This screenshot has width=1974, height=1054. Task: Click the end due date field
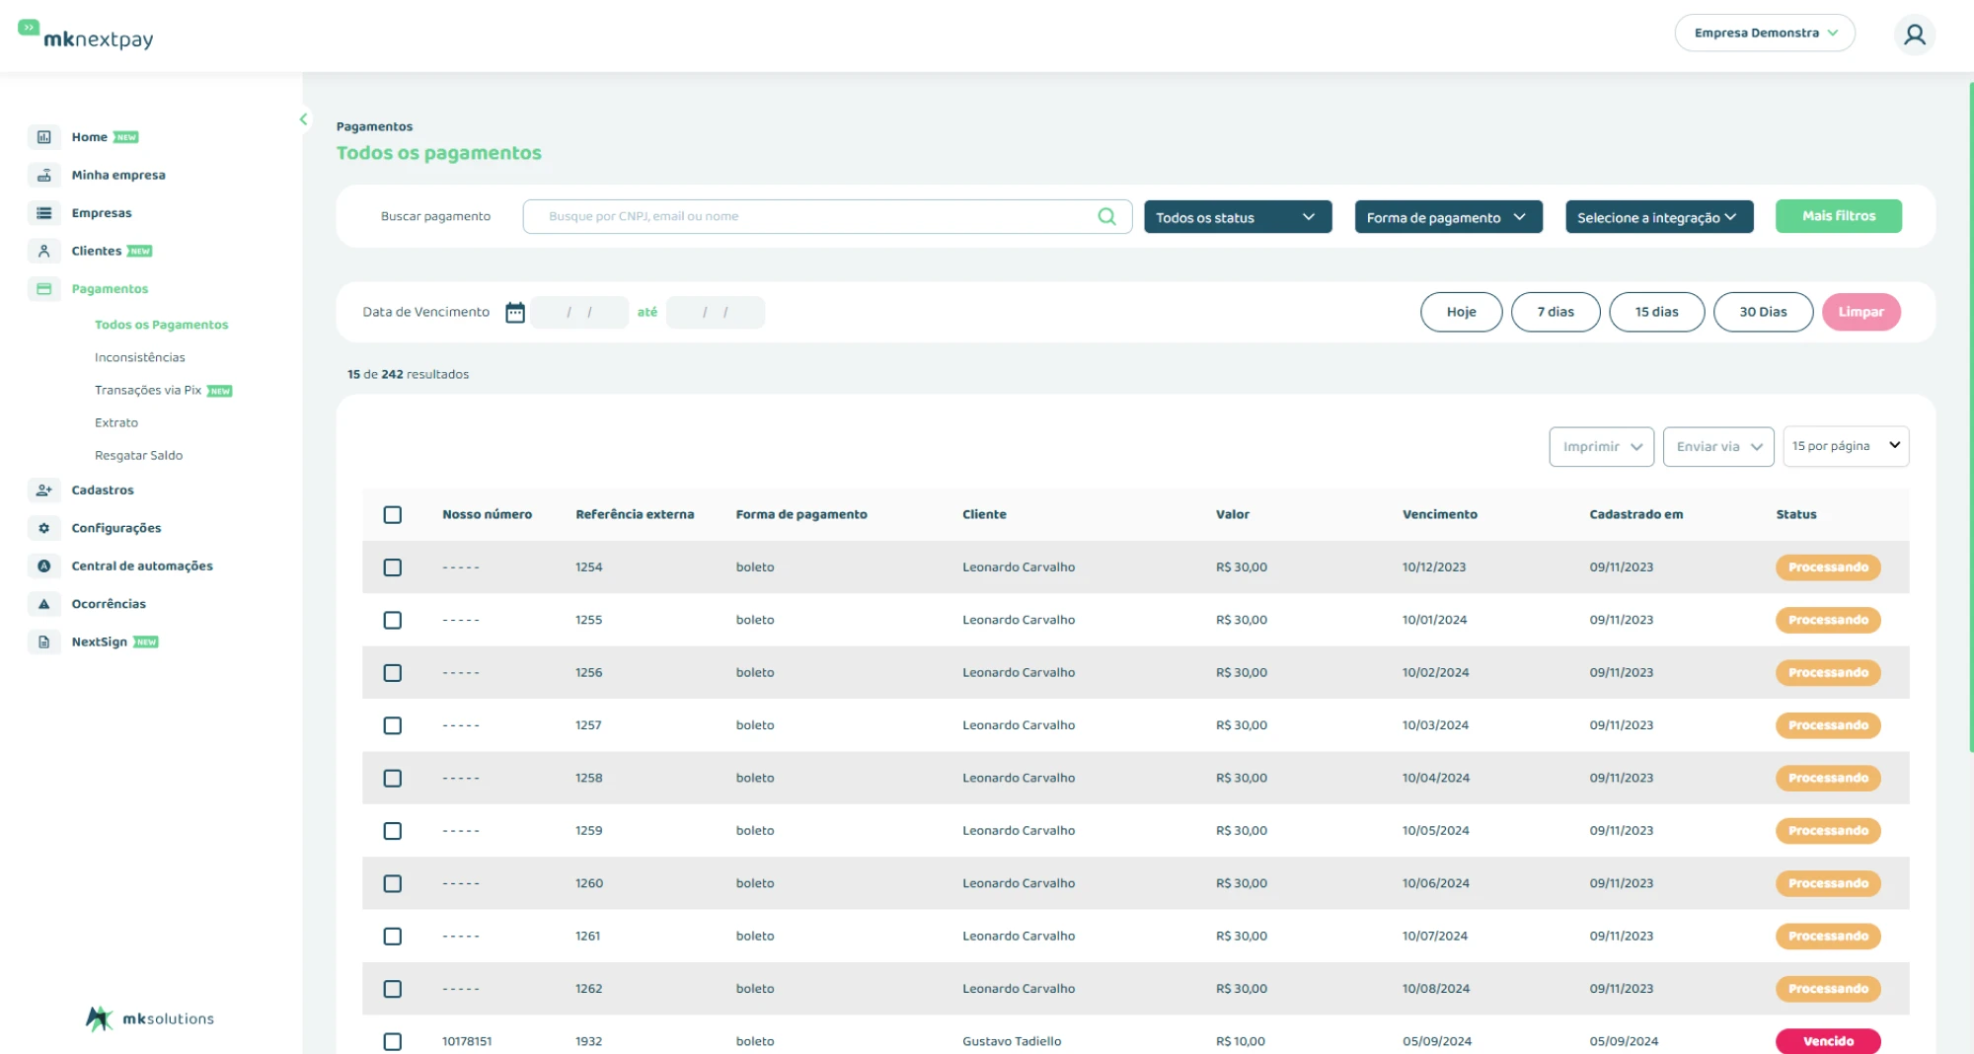716,312
